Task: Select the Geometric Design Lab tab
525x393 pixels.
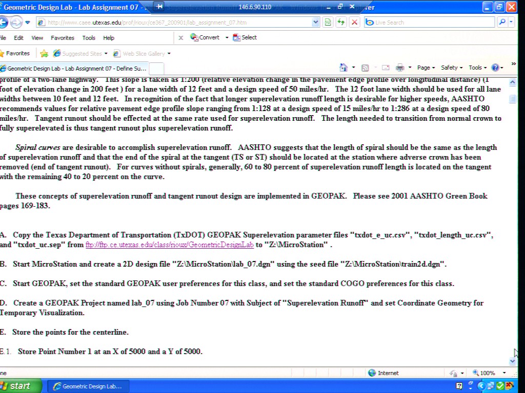Action: click(74, 68)
